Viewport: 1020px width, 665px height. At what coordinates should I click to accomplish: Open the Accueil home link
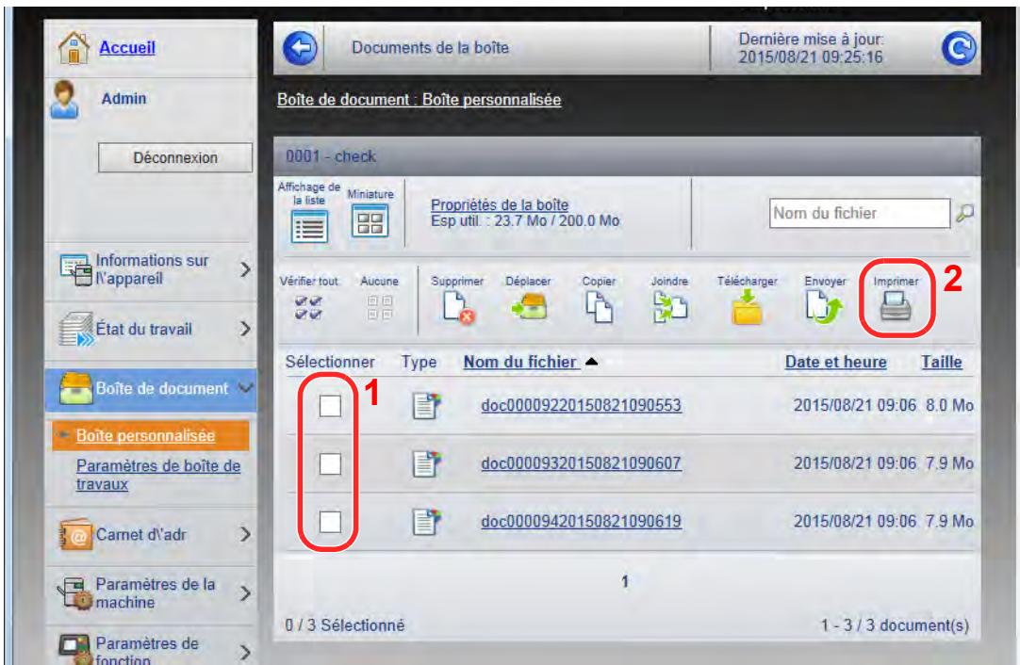tap(127, 47)
